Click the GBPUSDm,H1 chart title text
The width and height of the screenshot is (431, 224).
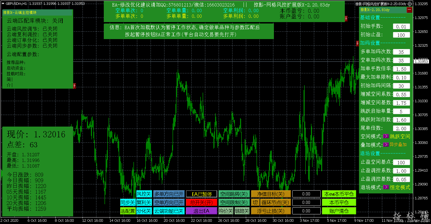16,4
